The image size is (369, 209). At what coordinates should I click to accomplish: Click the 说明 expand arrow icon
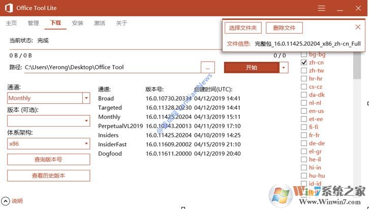coord(6,201)
